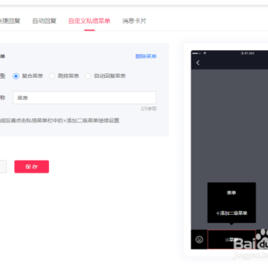Click the 2/5字符 character counter text
268x268 pixels.
click(149, 109)
